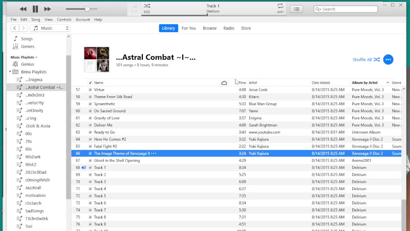Open the ...m0v3m3 playlist
This screenshot has width=410, height=231.
click(x=35, y=95)
